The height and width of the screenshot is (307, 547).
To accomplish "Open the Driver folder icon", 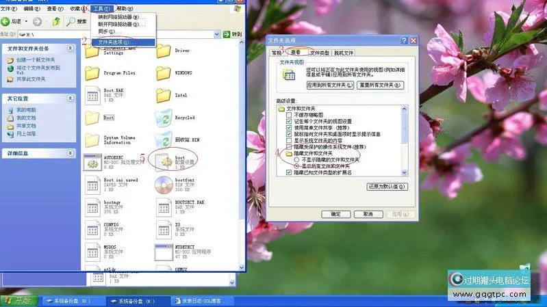I will [163, 51].
